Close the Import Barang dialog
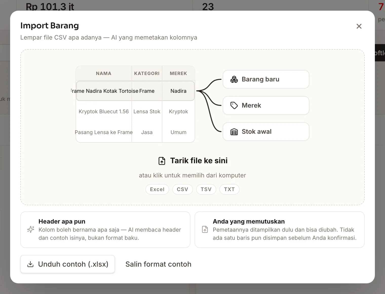The image size is (385, 294). point(359,26)
